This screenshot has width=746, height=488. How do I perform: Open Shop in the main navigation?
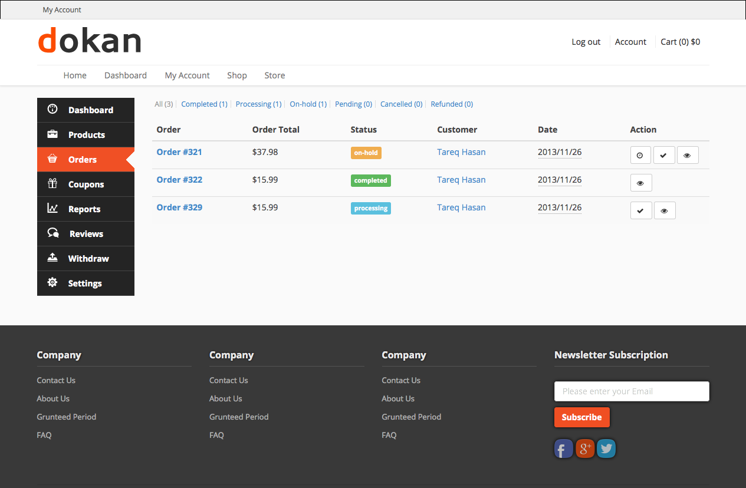(237, 75)
